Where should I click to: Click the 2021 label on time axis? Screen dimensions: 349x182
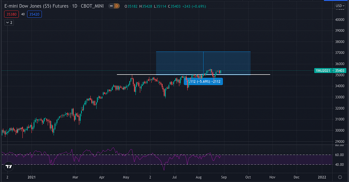[x=31, y=177]
